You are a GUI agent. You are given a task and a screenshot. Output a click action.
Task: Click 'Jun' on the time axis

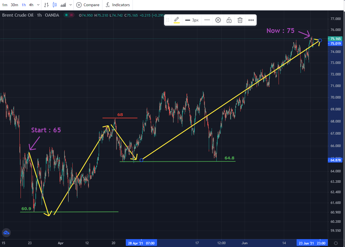tap(245, 243)
